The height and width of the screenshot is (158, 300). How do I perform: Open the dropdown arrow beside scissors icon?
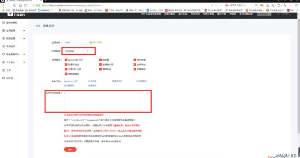[x=275, y=5]
